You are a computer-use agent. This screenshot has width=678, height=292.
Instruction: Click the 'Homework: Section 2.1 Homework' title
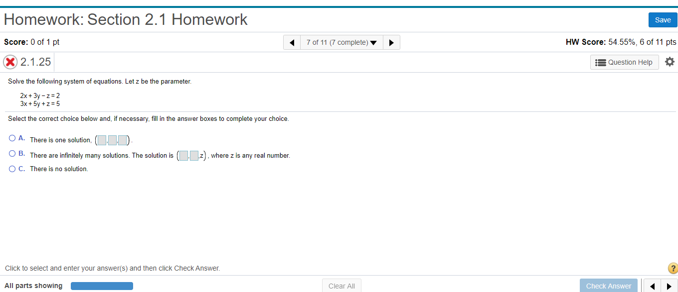click(x=126, y=19)
